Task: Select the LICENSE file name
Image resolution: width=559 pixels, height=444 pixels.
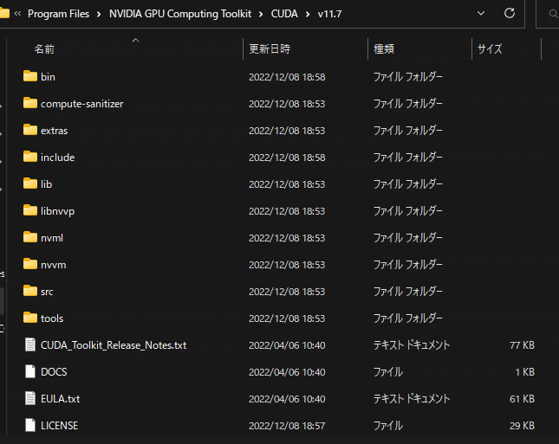Action: [59, 426]
